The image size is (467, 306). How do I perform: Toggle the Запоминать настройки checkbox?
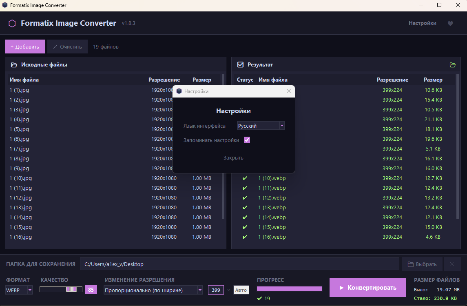pos(247,140)
